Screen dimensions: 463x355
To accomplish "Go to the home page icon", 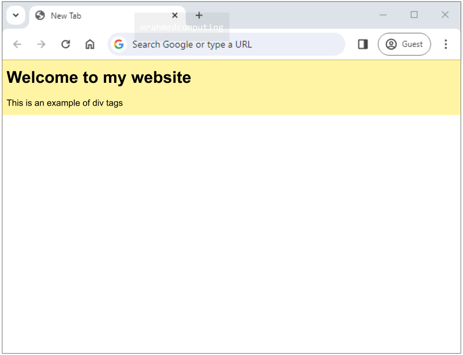I will point(90,44).
